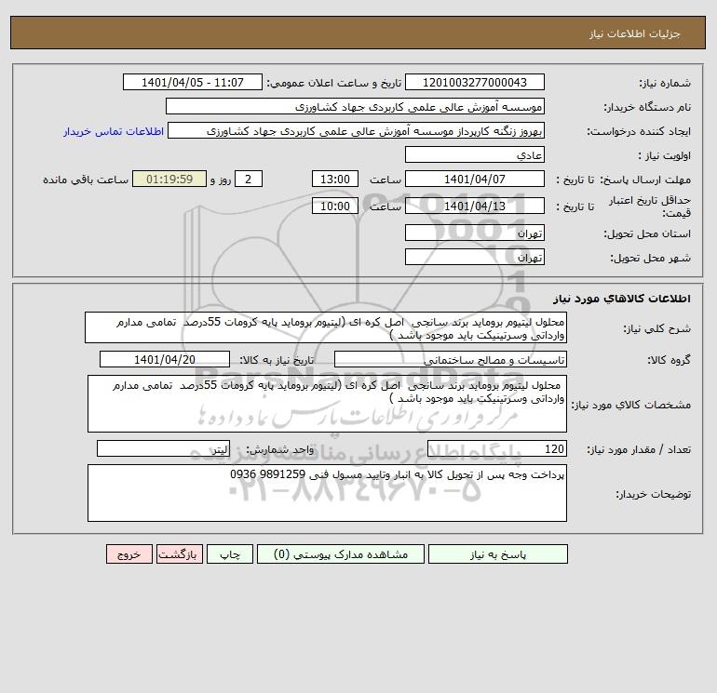Click the ساعت باقی مانده label

[x=86, y=180]
